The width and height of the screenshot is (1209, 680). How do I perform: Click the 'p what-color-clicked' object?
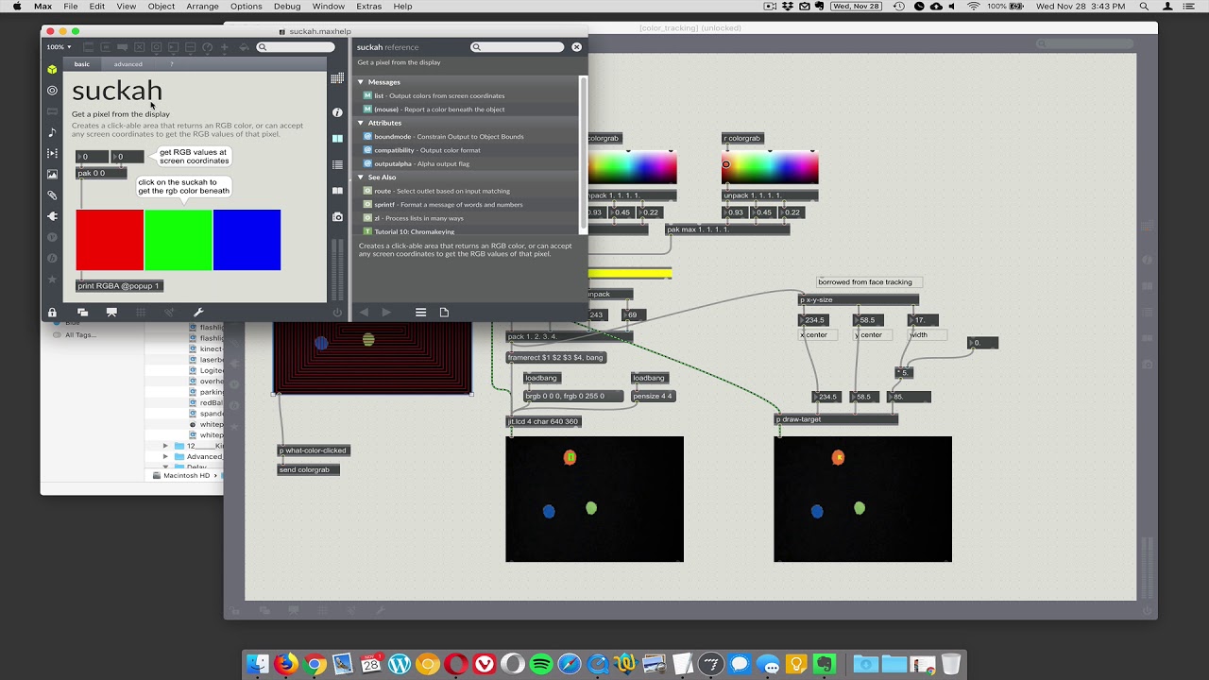point(314,450)
